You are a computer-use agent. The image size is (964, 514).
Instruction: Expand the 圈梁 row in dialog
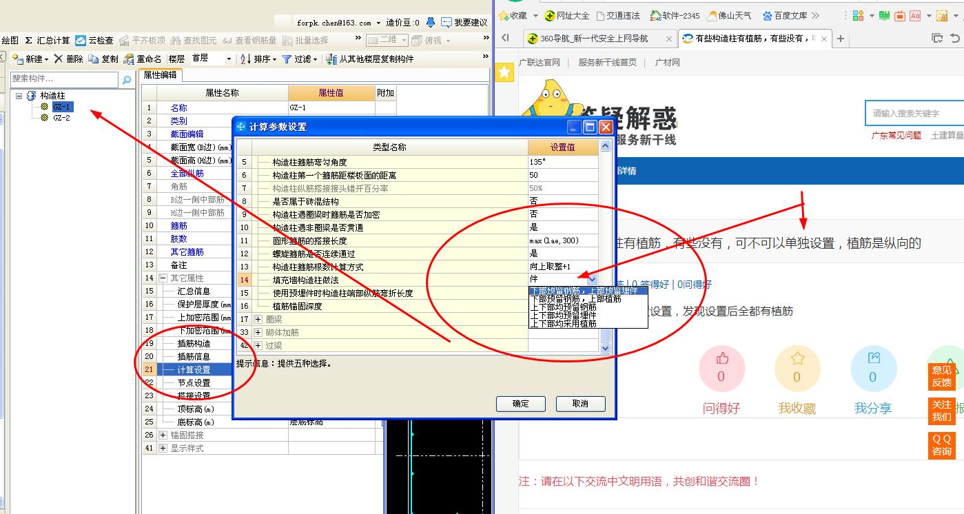click(258, 320)
